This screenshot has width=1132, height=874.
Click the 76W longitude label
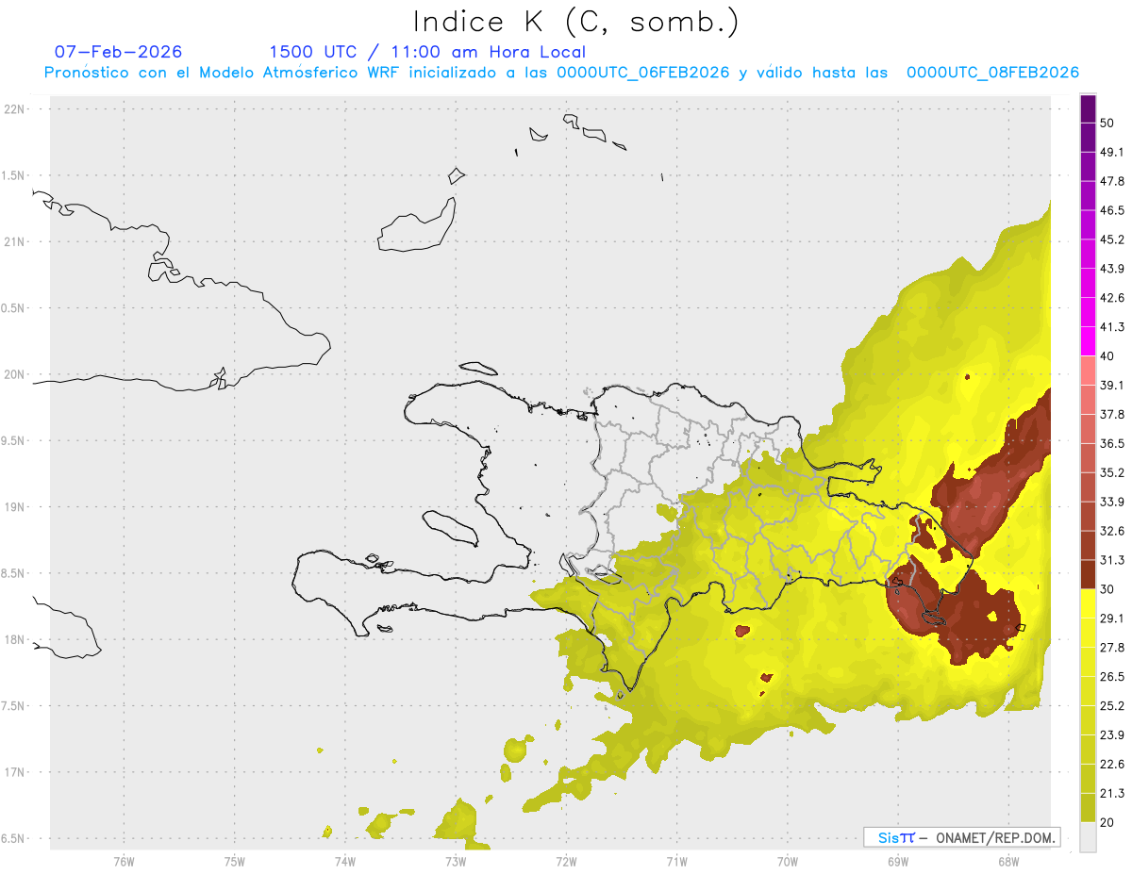(x=124, y=861)
